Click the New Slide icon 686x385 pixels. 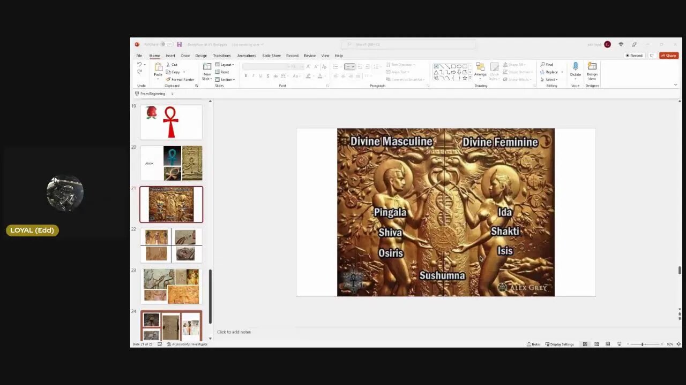(207, 67)
